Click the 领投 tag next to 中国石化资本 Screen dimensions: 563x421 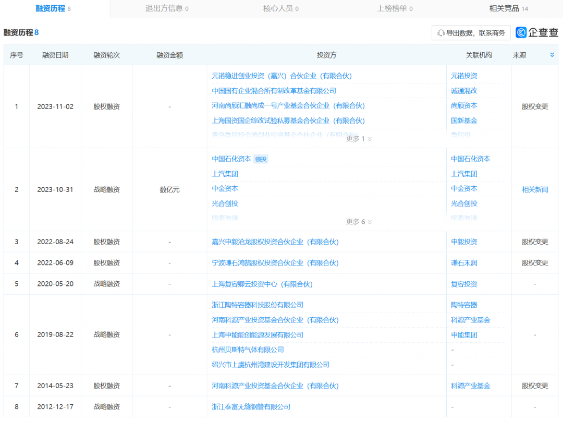coord(261,159)
